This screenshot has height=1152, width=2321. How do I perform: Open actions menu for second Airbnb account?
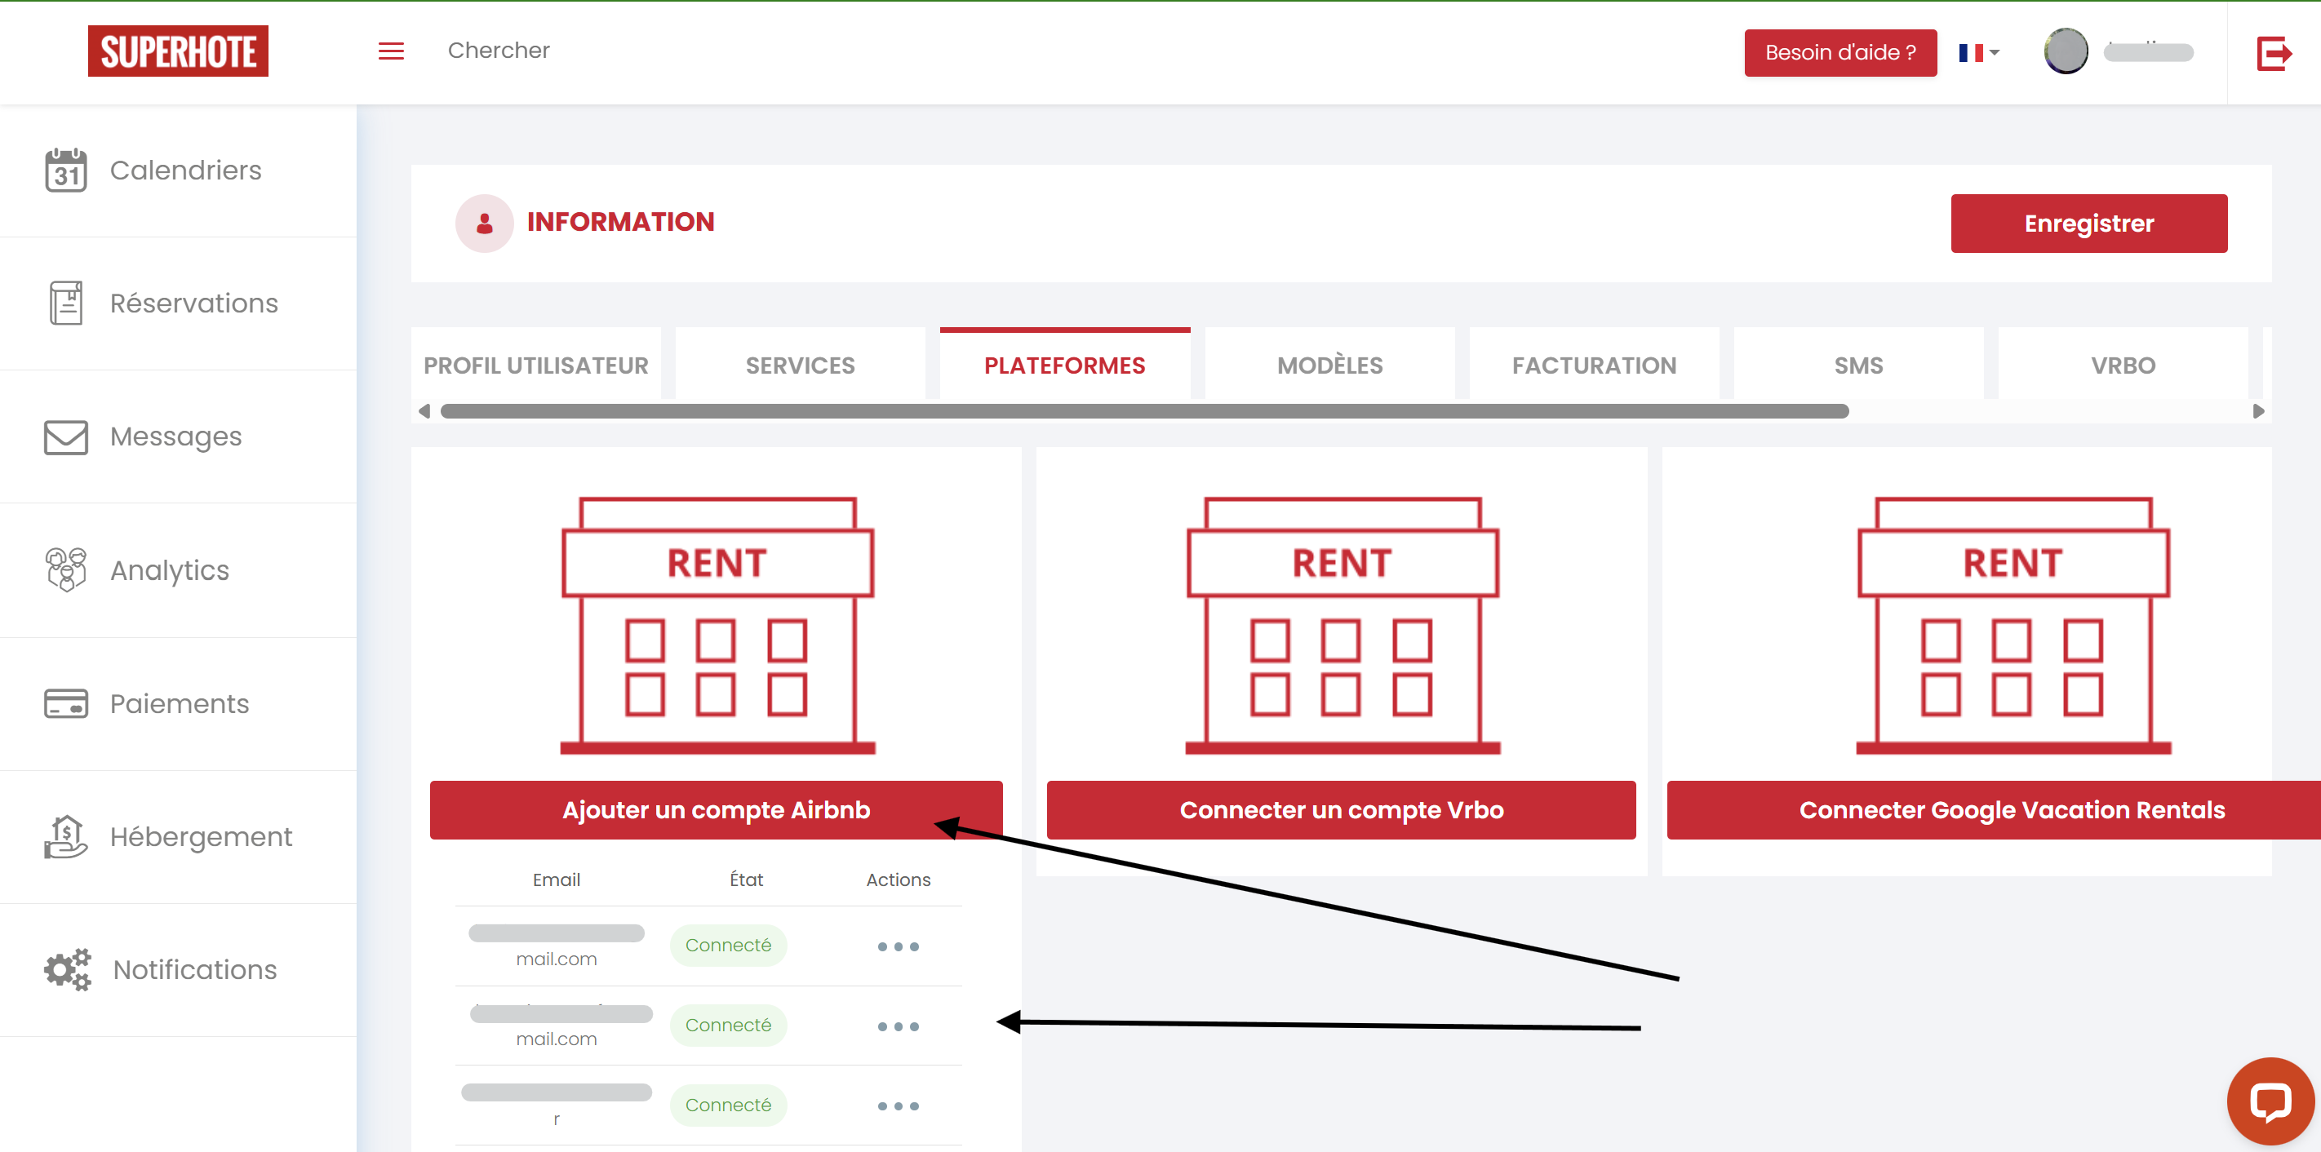pos(898,1027)
